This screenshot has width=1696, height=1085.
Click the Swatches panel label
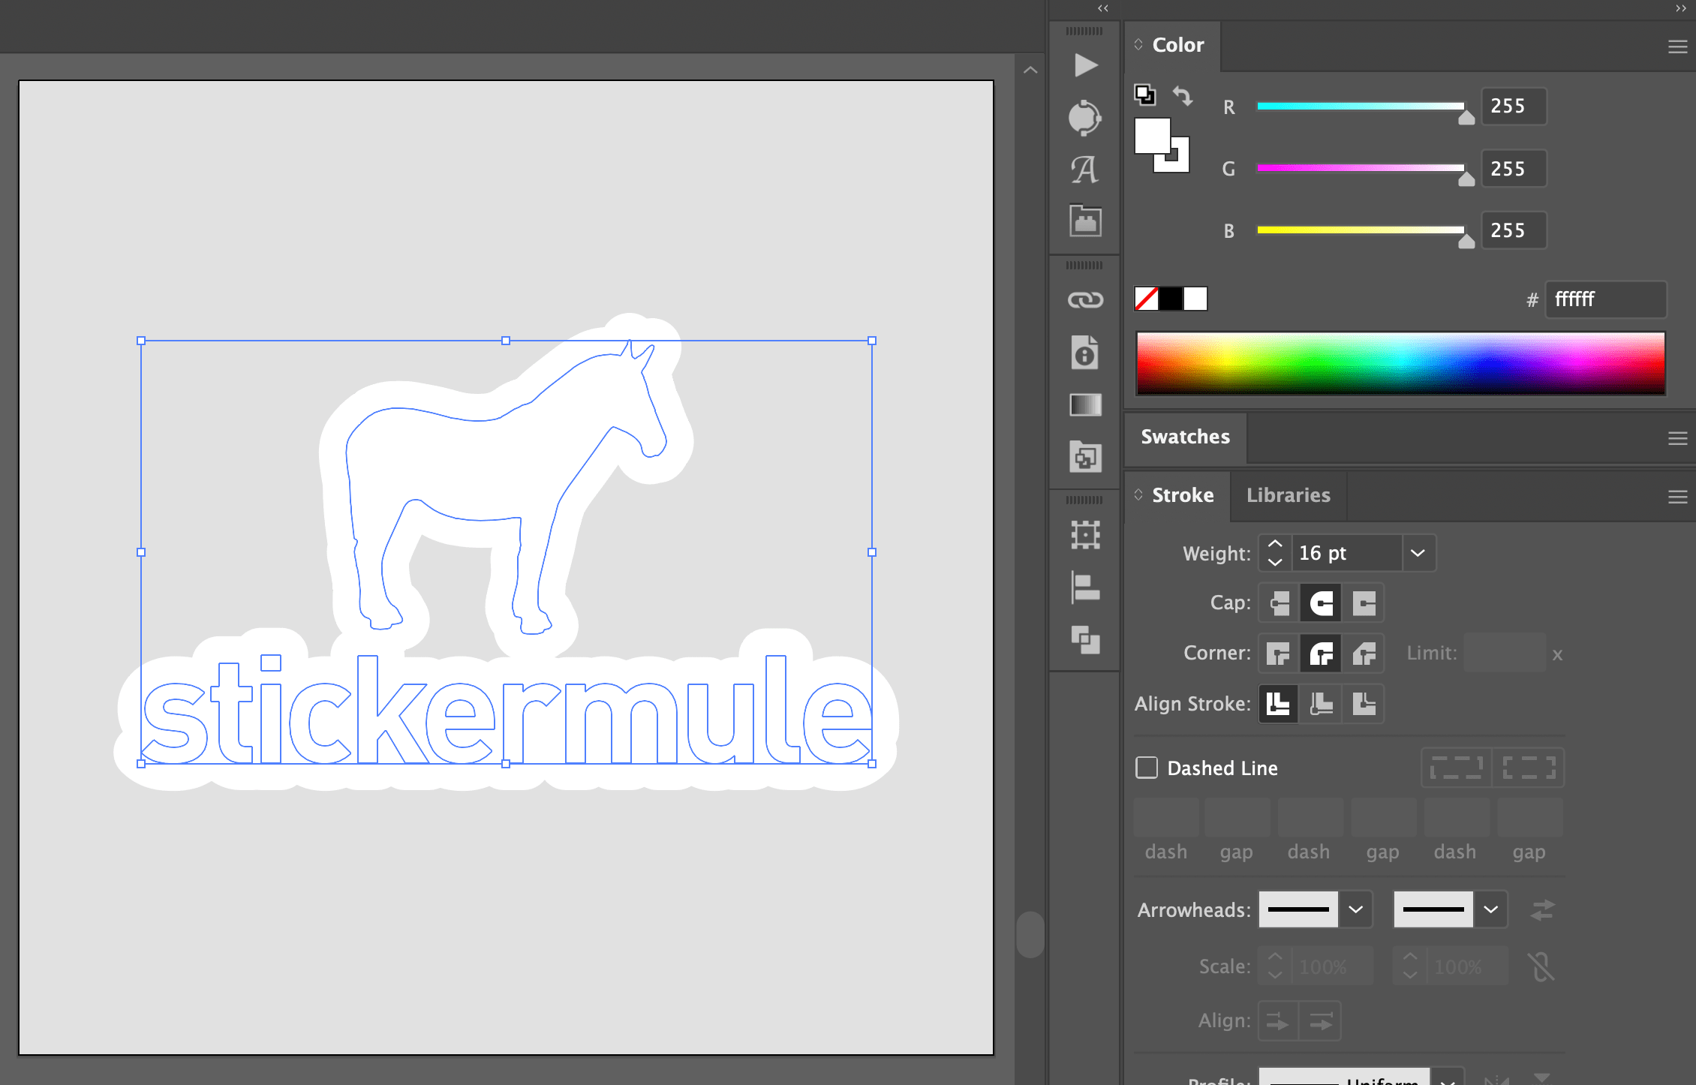(x=1186, y=436)
